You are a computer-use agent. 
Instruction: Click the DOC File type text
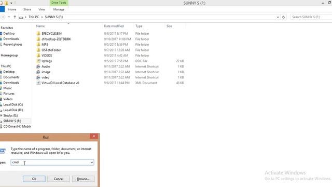(x=141, y=61)
